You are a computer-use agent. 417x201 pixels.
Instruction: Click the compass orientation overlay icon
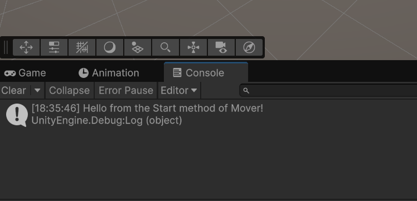(x=249, y=47)
